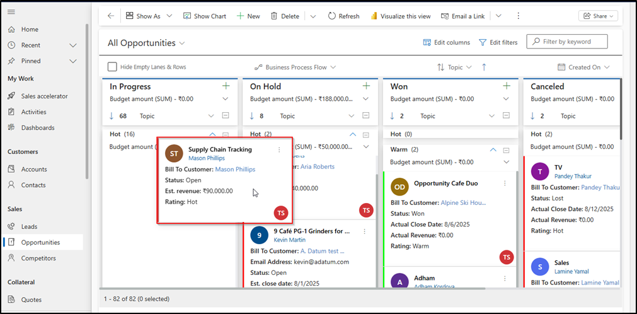Click the back arrow in the command bar
The width and height of the screenshot is (637, 314).
(x=111, y=16)
